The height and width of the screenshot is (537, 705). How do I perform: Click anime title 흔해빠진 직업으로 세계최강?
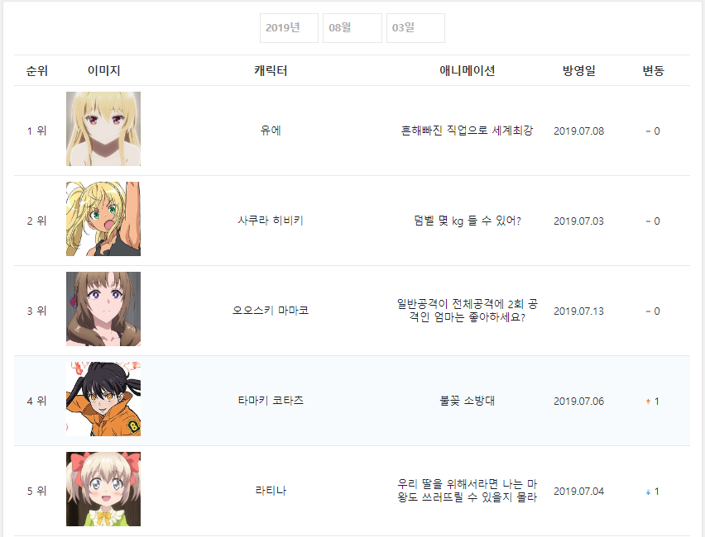(x=468, y=131)
